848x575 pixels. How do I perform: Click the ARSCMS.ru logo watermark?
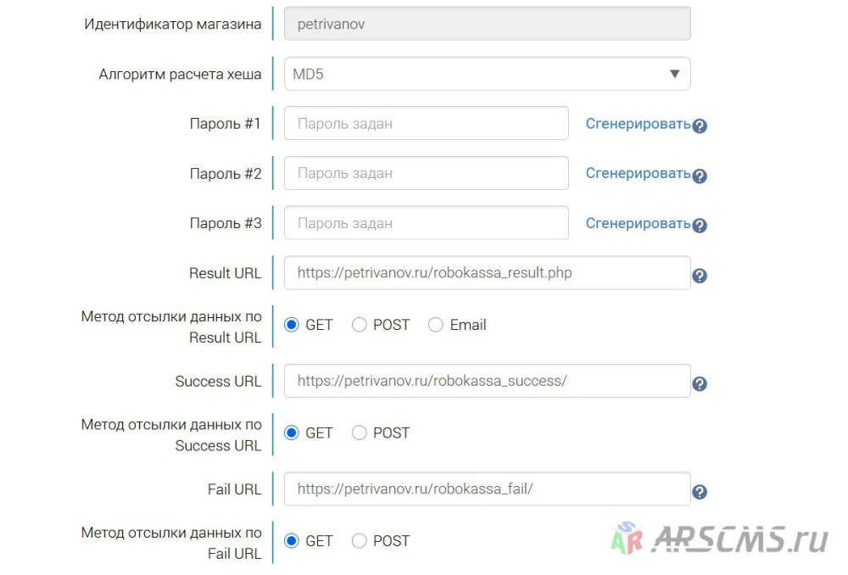719,539
